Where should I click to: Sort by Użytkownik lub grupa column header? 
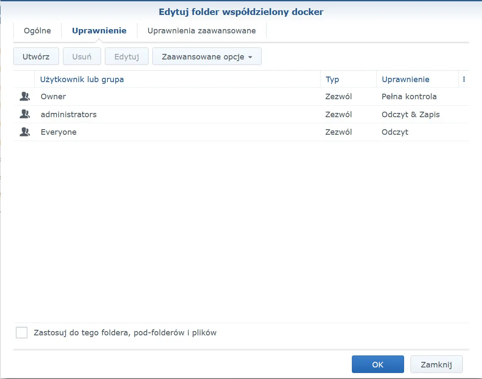(x=82, y=80)
